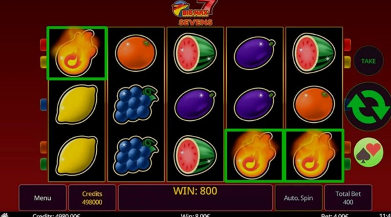Open the Total Bet 400 selector
Image resolution: width=391 pixels, height=217 pixels.
[x=348, y=198]
